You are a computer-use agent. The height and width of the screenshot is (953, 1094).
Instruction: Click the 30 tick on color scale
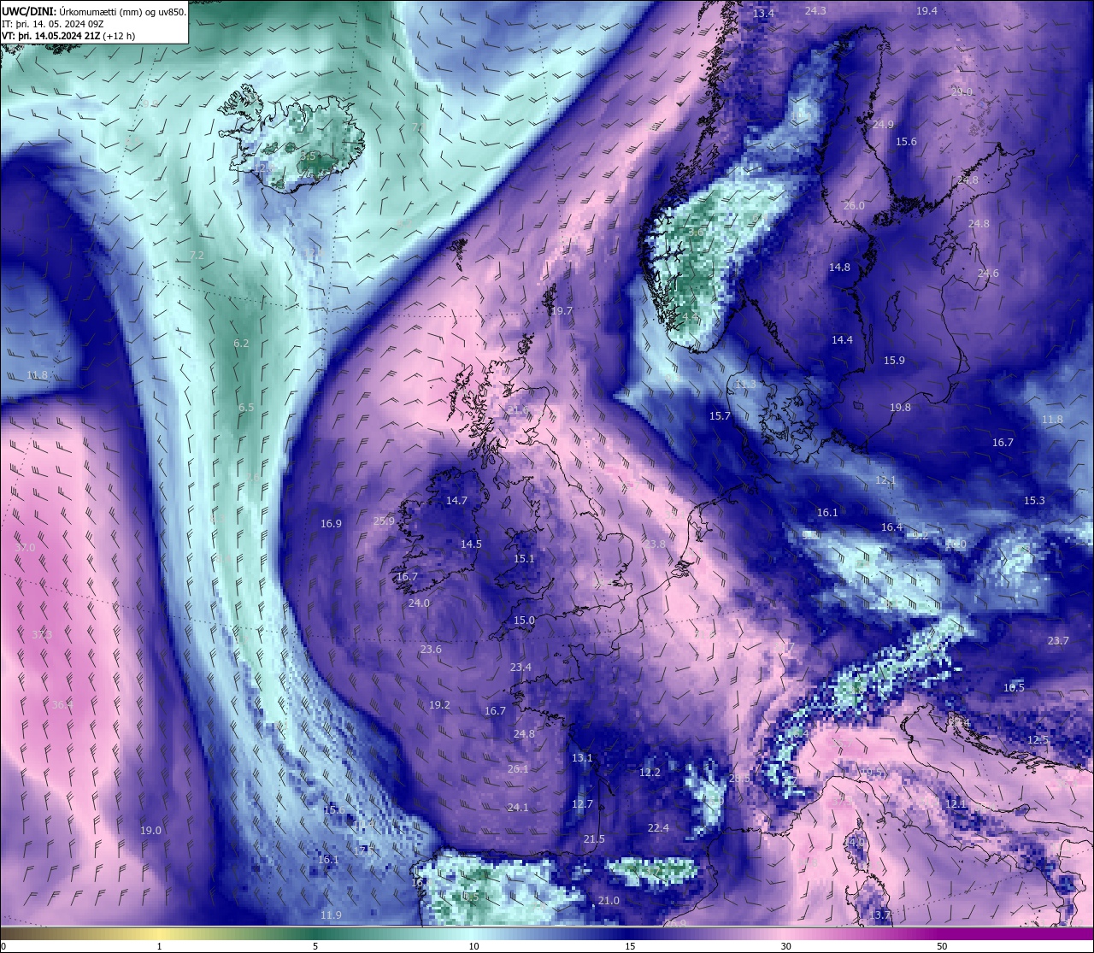785,945
